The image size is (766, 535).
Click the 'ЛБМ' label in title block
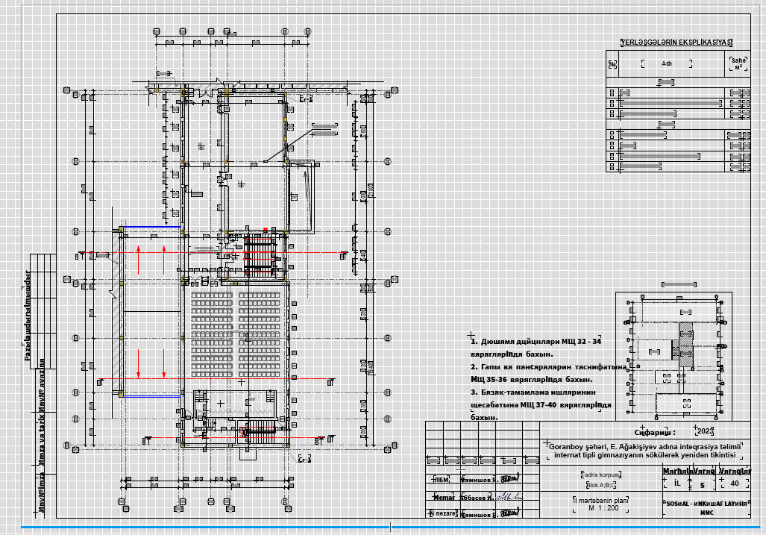pos(439,480)
